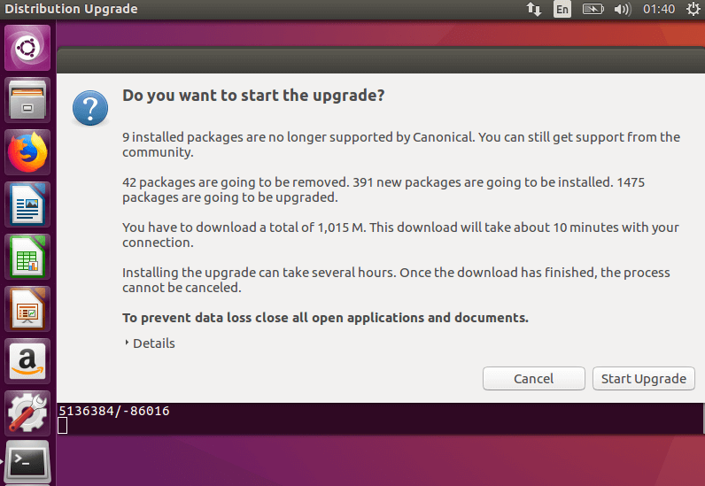Screen dimensions: 705x486
Task: Open the session power gear menu
Action: (692, 10)
